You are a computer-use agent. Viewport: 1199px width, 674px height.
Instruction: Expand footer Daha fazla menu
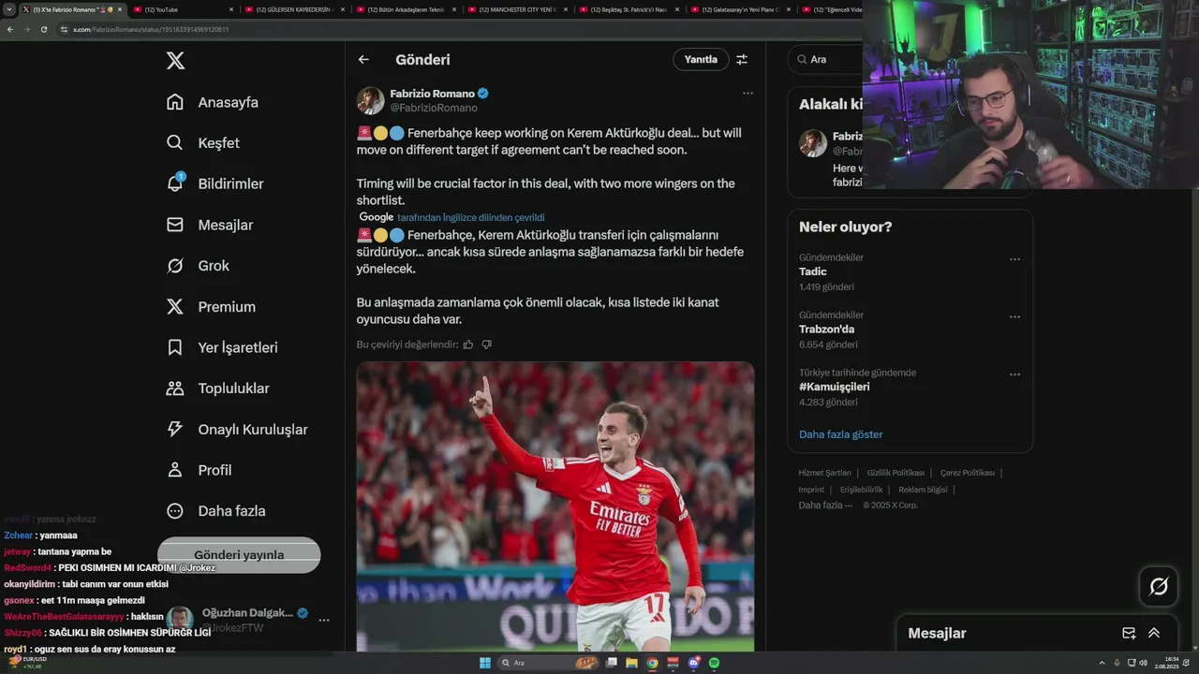825,505
